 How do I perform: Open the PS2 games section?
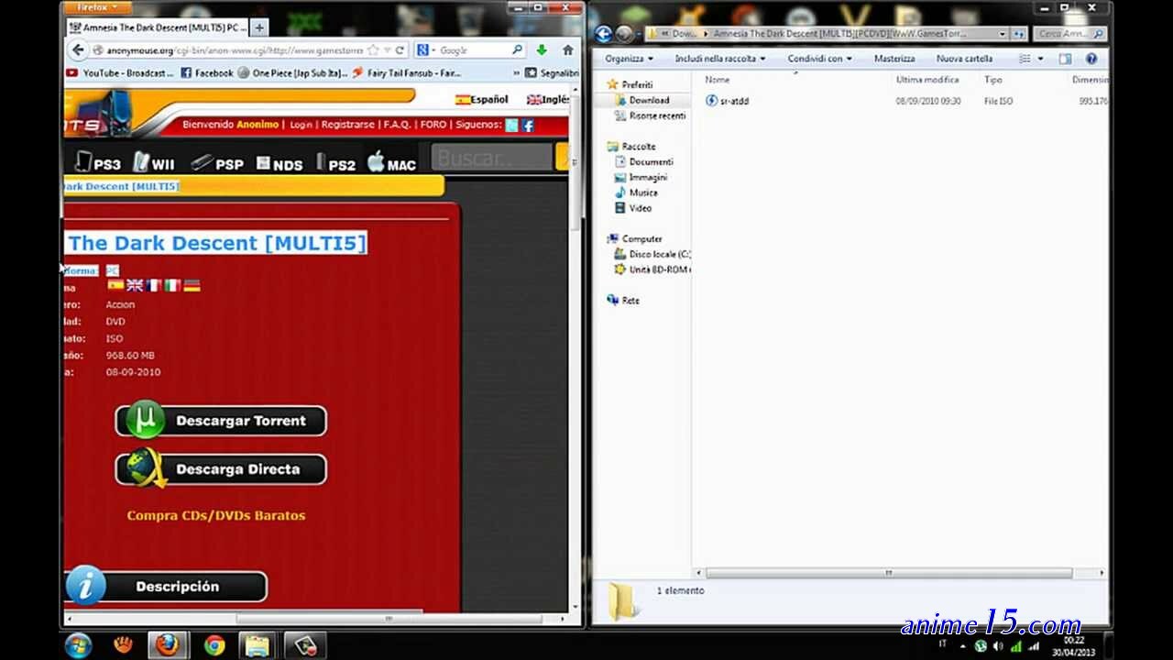click(335, 164)
